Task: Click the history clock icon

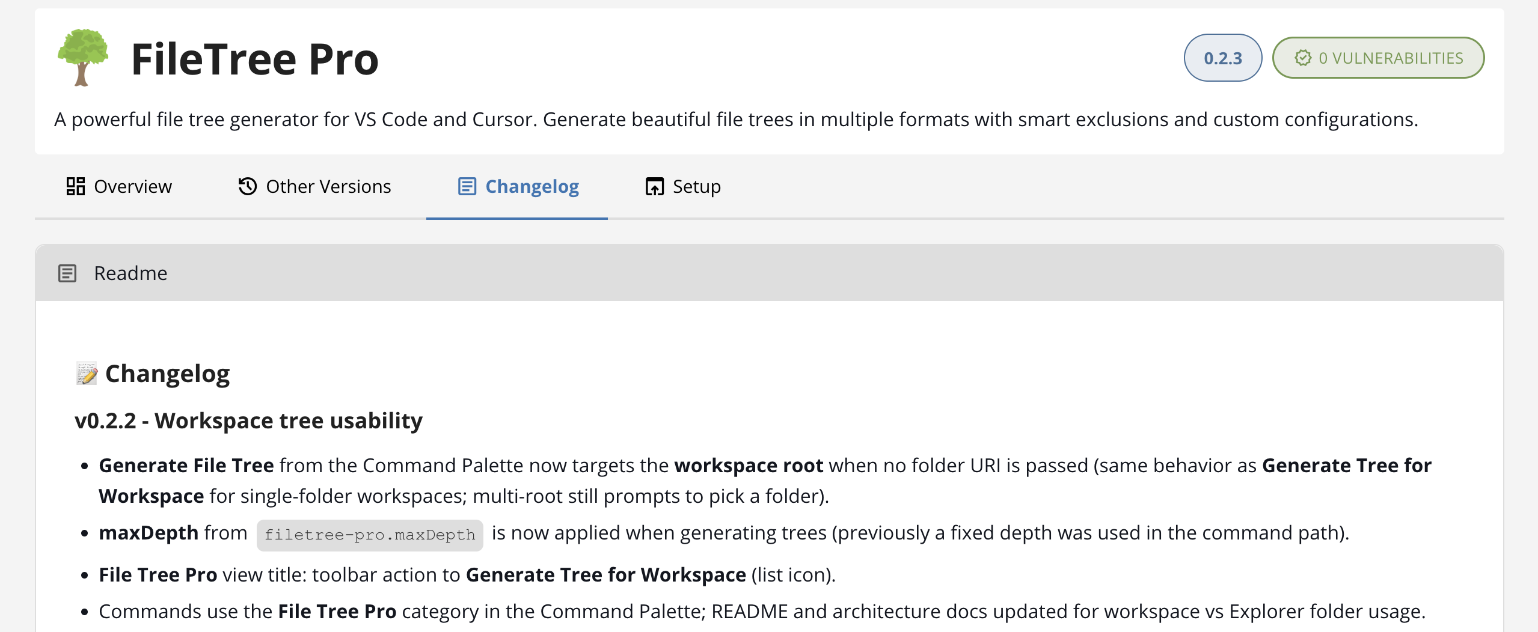Action: coord(247,186)
